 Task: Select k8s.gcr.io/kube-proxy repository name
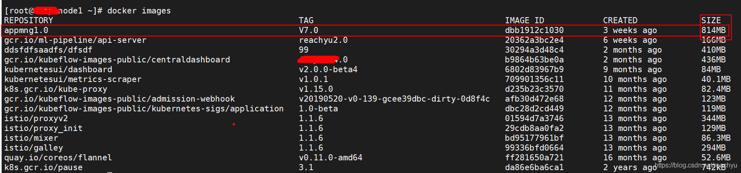coord(56,89)
